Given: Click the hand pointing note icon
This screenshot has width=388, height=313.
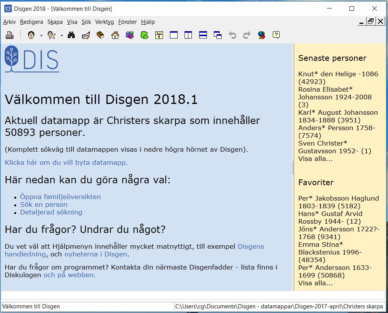Looking at the screenshot, I should pyautogui.click(x=86, y=35).
